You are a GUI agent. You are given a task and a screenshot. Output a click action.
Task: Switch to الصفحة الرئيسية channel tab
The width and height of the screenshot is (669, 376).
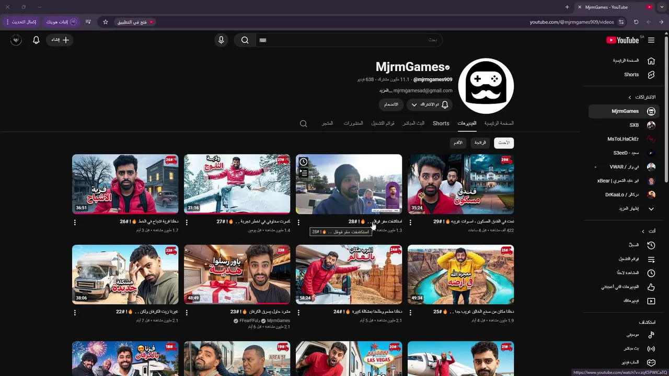pos(499,123)
